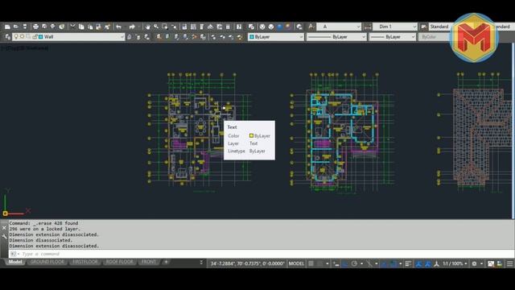Image resolution: width=515 pixels, height=290 pixels.
Task: Open the Properties palette icon
Action: [184, 27]
